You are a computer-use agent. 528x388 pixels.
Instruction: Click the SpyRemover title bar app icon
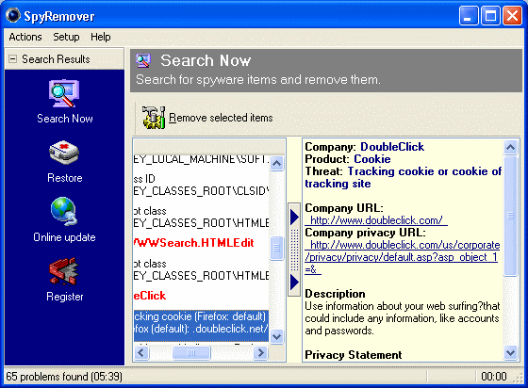13,15
